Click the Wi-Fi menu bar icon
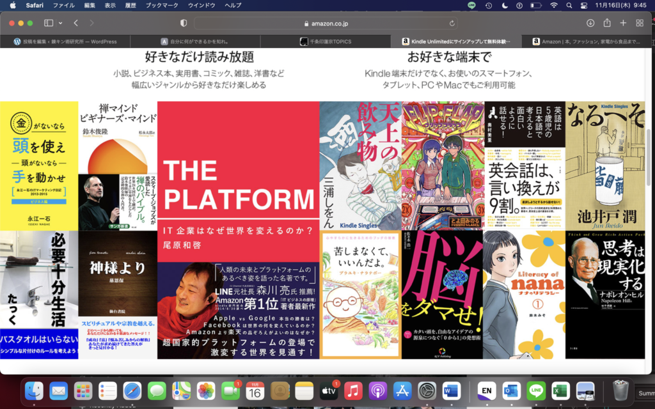Viewport: 655px width, 409px height. 553,7
